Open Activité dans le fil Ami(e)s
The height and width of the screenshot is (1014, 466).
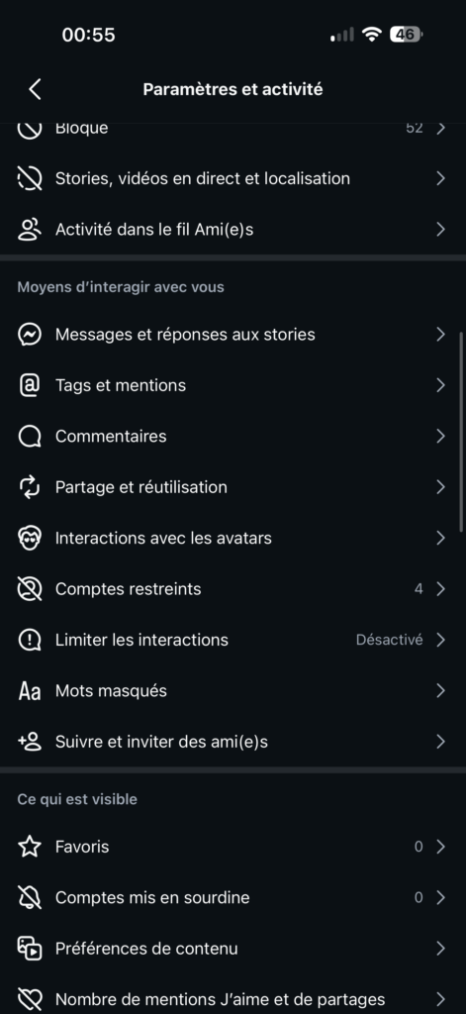coord(233,230)
